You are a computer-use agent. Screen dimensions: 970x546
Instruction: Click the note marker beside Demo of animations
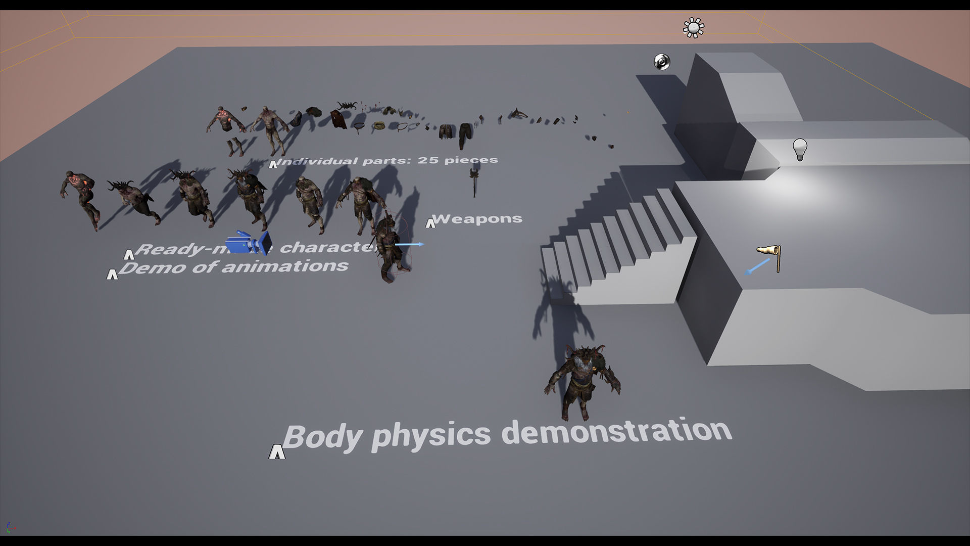(112, 273)
